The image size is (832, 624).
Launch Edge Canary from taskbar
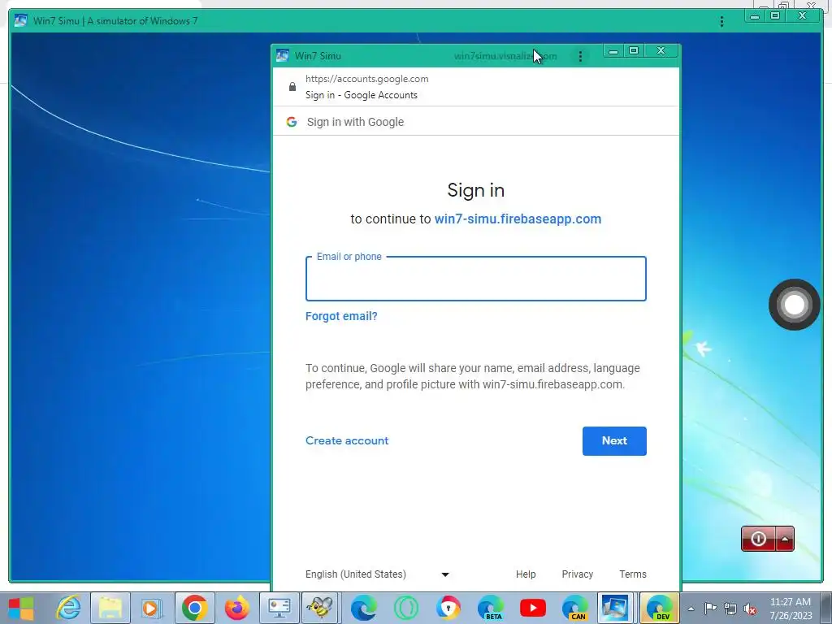click(575, 608)
